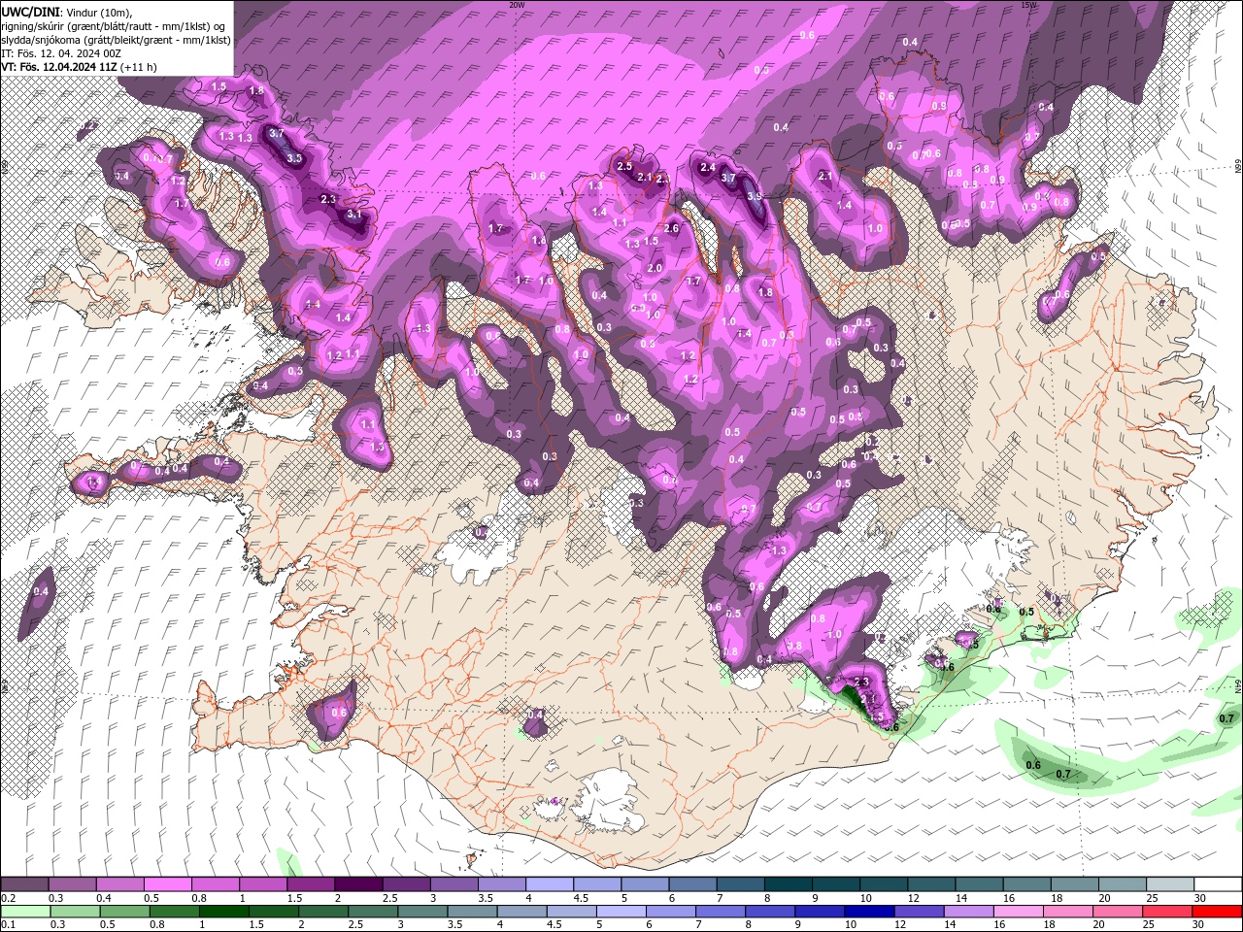Screen dimensions: 1243x932
Task: Click the 'Vindur (10m)' text in the header
Action: click(96, 11)
